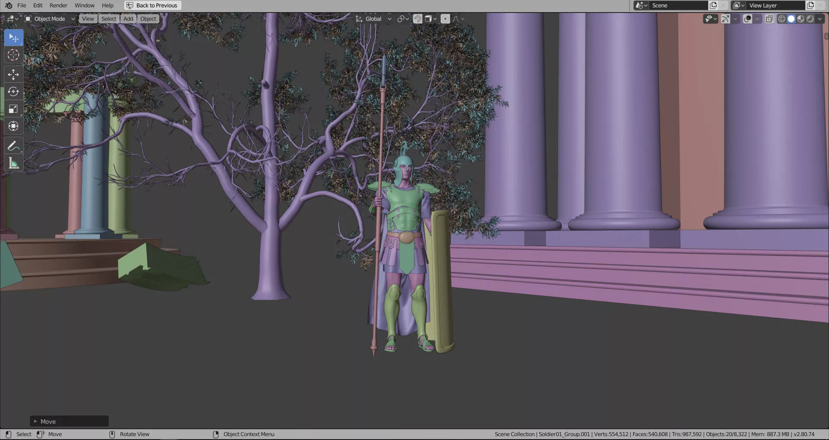
Task: Switch to wireframe viewport shading
Action: click(782, 19)
